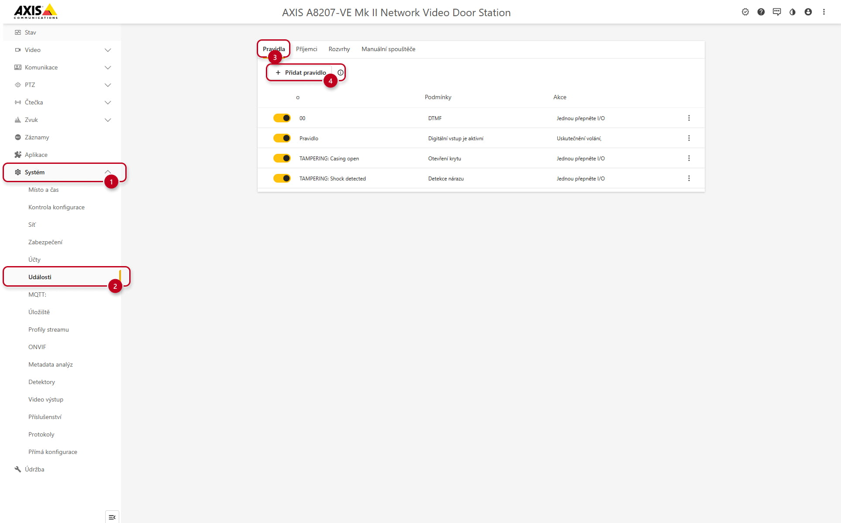Image resolution: width=841 pixels, height=523 pixels.
Task: Expand the Zvuk section chevron
Action: 108,120
